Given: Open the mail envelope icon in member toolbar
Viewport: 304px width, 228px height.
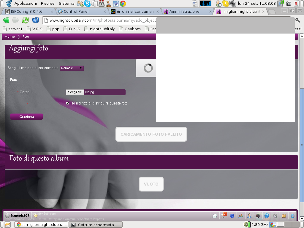Looking at the screenshot, I should click(x=215, y=216).
